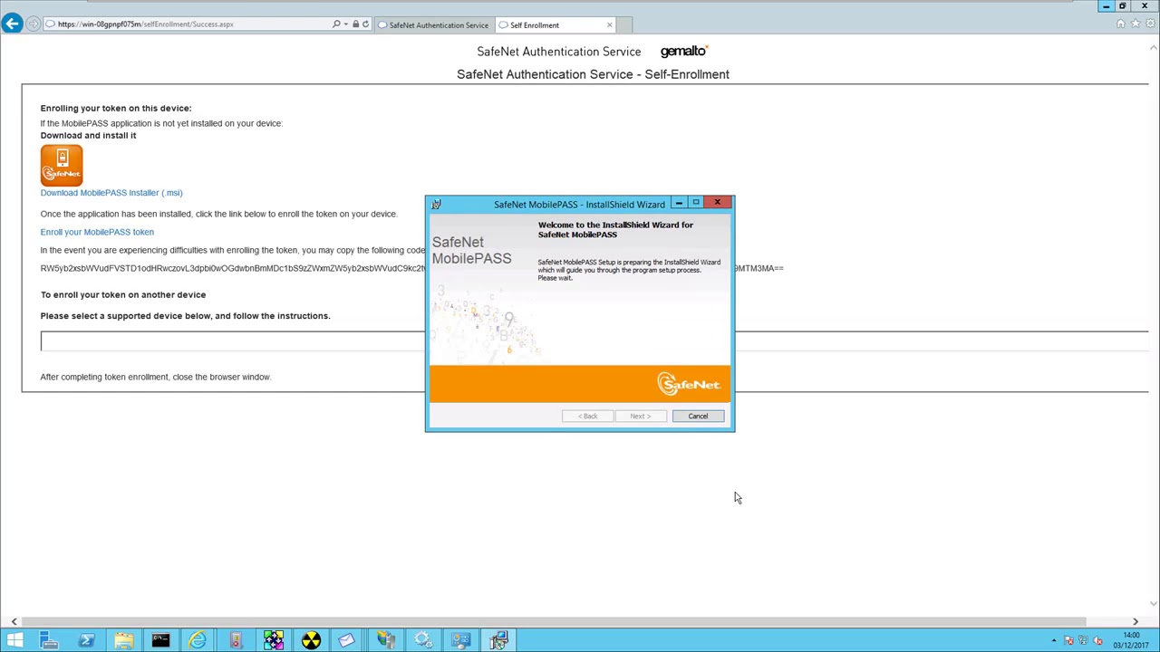Click the gemalto logo in header
Screen dimensions: 1160x652
coord(684,52)
